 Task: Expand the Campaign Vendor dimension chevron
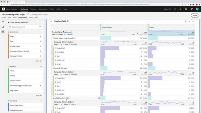(40, 56)
